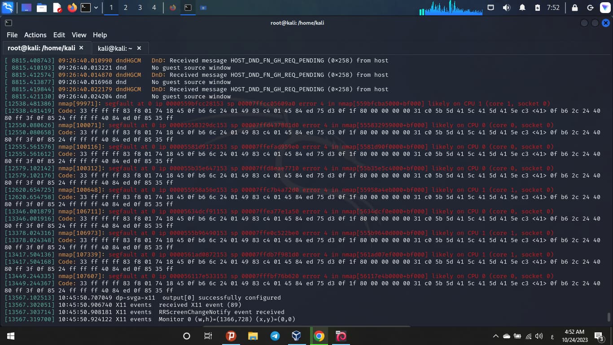Click the dp-svga-x11 output successfully configured line
The image size is (613, 345).
pyautogui.click(x=143, y=298)
